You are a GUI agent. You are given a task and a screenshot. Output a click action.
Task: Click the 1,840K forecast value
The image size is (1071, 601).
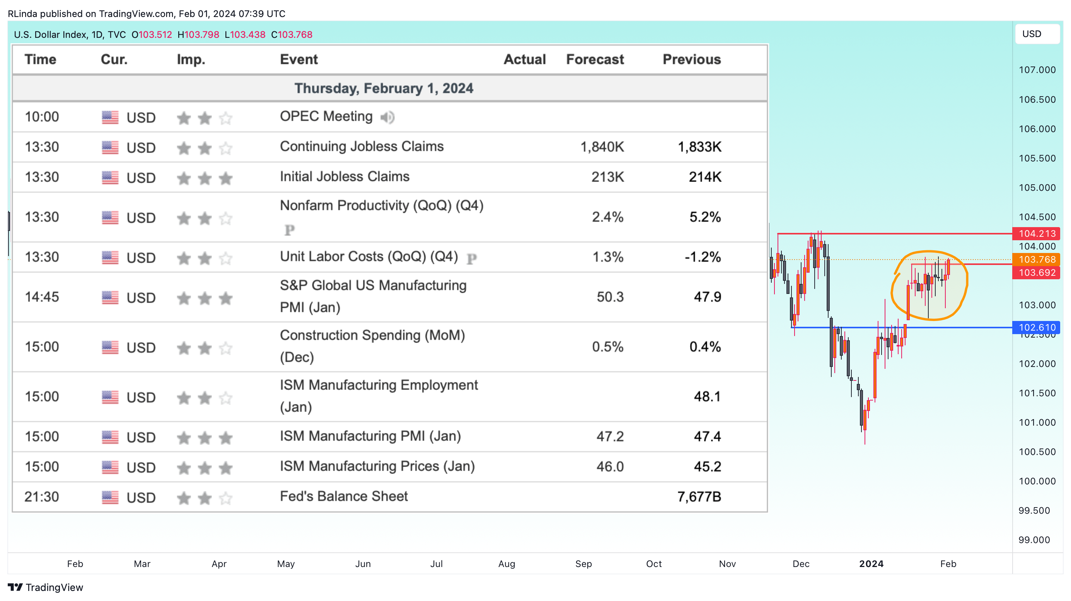[602, 147]
